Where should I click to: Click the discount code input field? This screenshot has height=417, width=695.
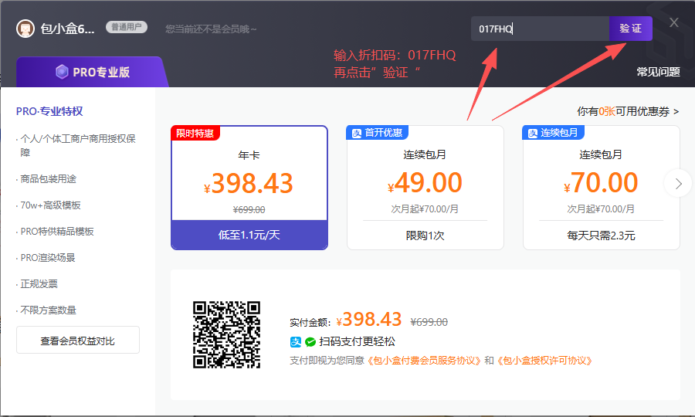point(540,29)
